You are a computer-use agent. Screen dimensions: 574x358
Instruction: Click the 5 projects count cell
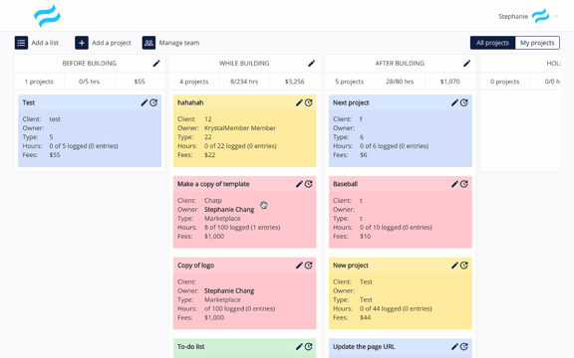[x=349, y=82]
